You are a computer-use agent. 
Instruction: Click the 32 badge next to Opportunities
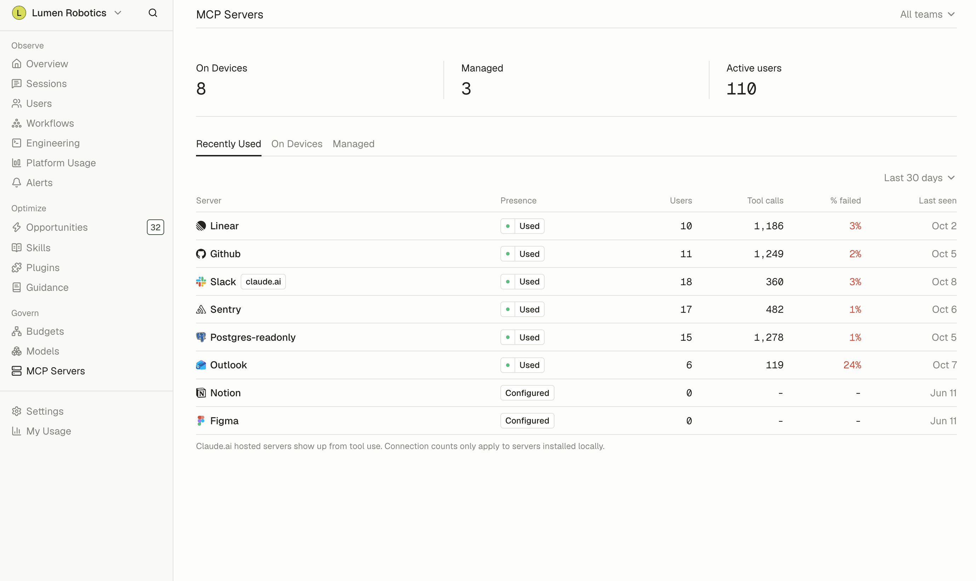point(155,227)
